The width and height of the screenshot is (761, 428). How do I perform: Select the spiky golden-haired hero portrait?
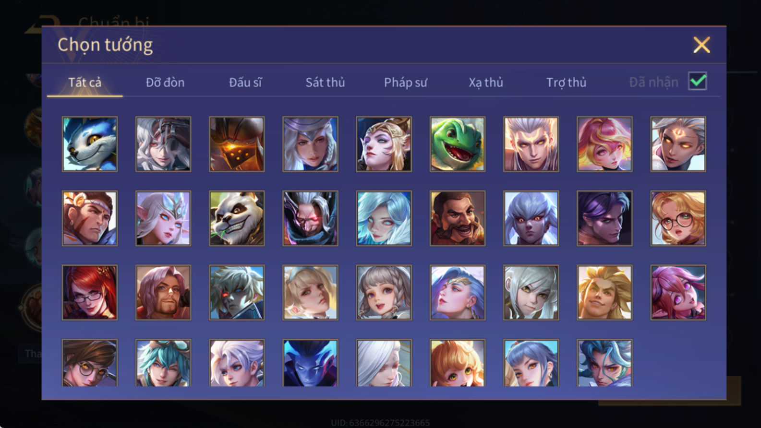click(x=604, y=292)
